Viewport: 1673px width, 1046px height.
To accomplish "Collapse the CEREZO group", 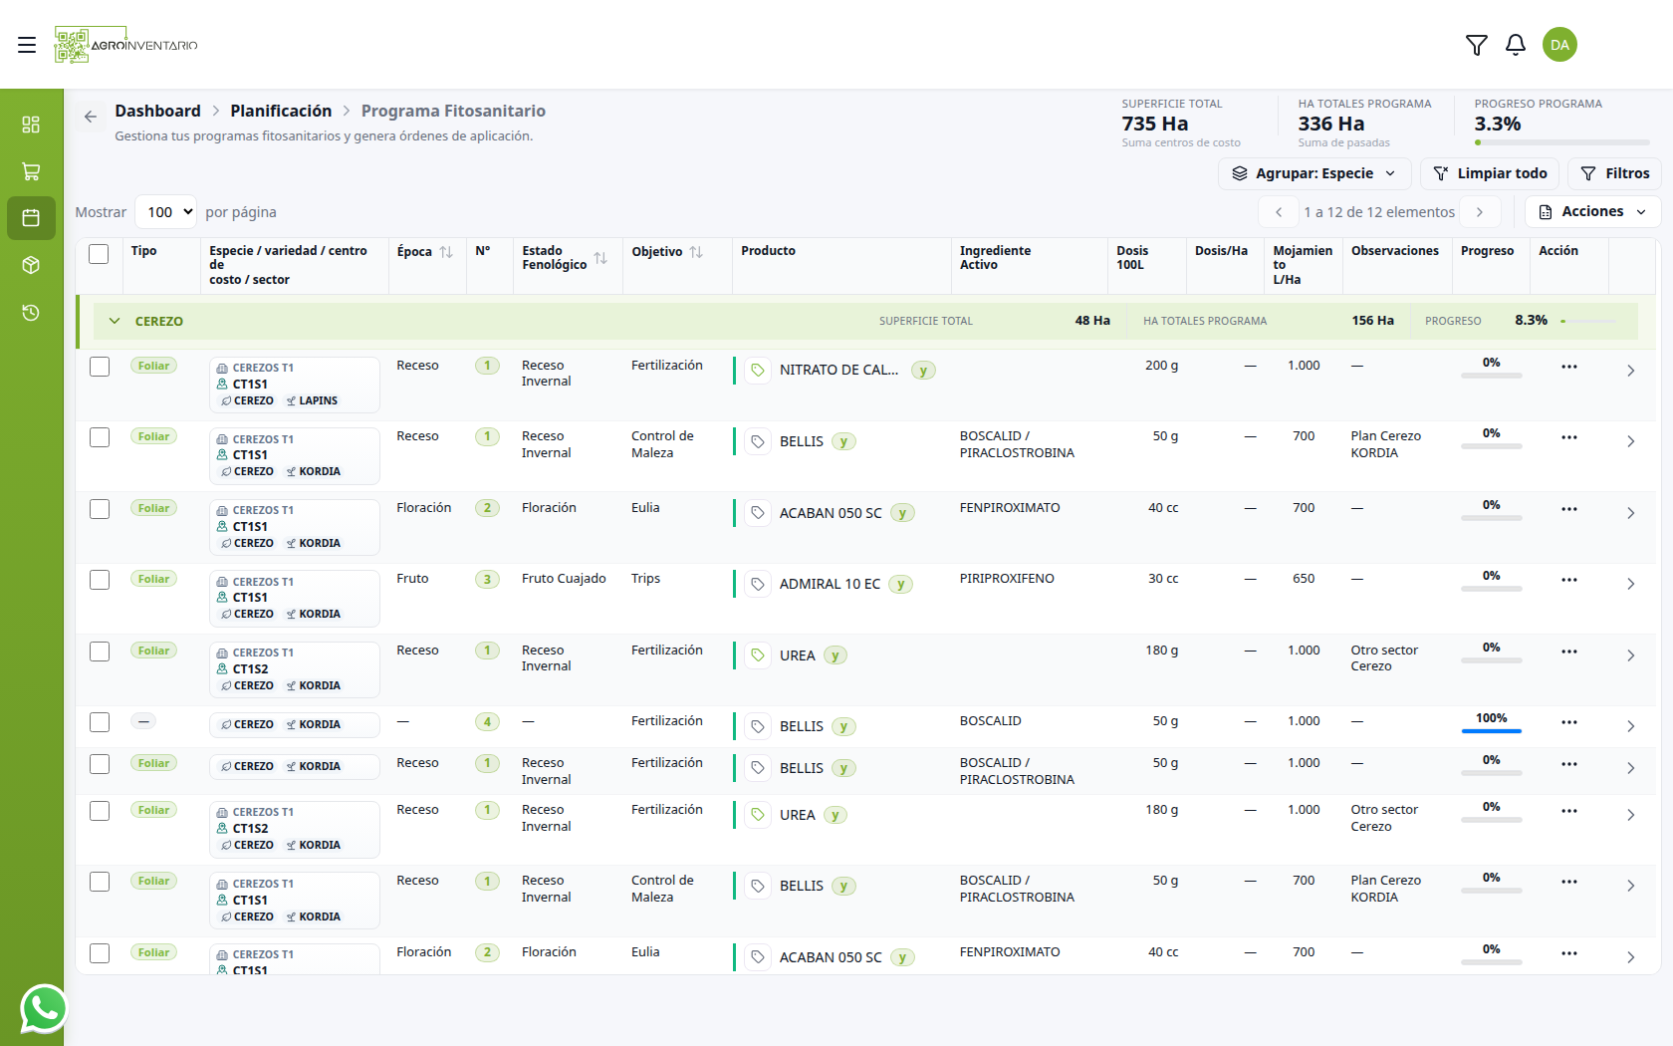I will click(115, 321).
